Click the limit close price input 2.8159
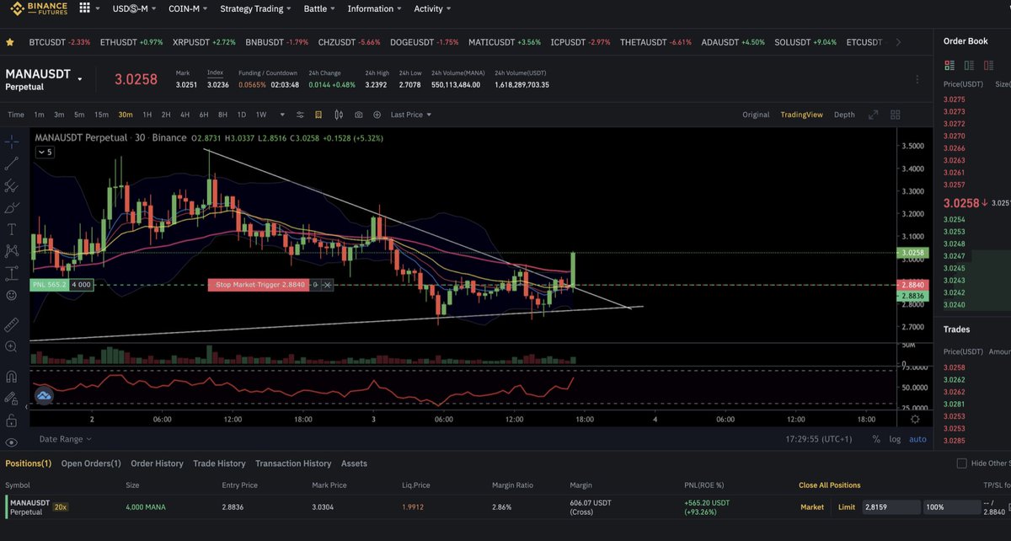The image size is (1011, 541). [890, 507]
